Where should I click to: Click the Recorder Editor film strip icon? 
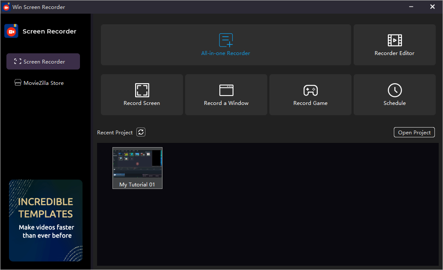394,40
